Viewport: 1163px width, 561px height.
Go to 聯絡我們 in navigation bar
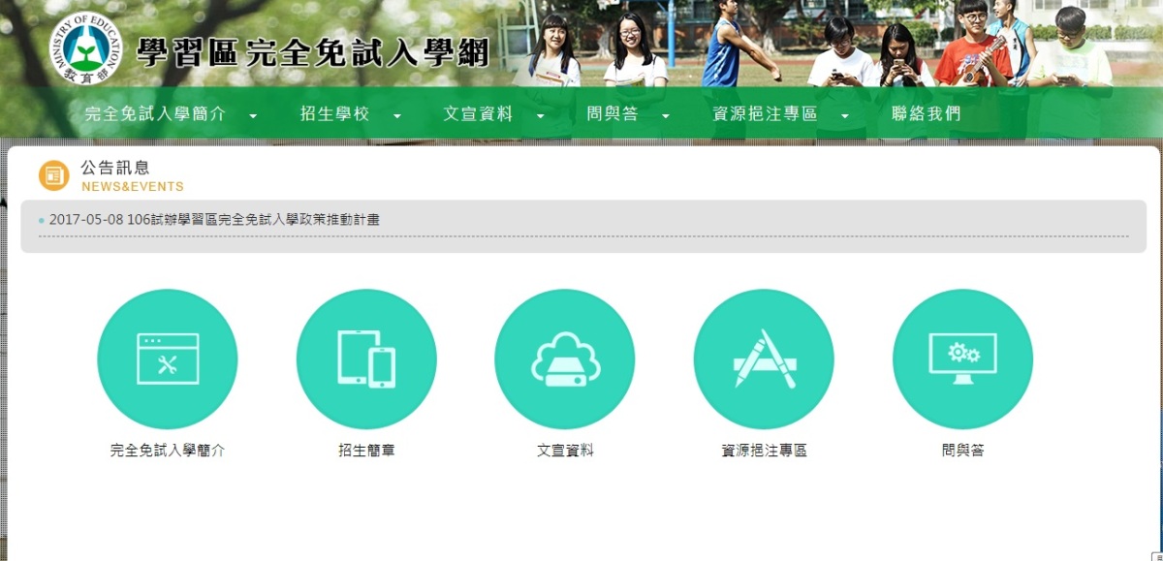coord(926,114)
